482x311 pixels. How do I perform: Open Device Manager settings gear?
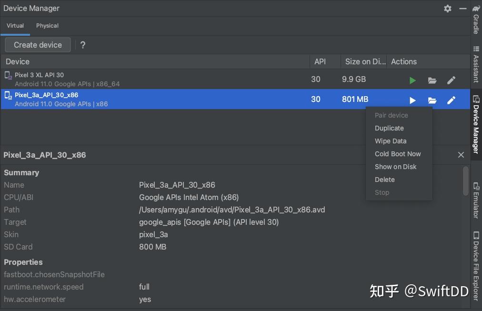tap(447, 8)
